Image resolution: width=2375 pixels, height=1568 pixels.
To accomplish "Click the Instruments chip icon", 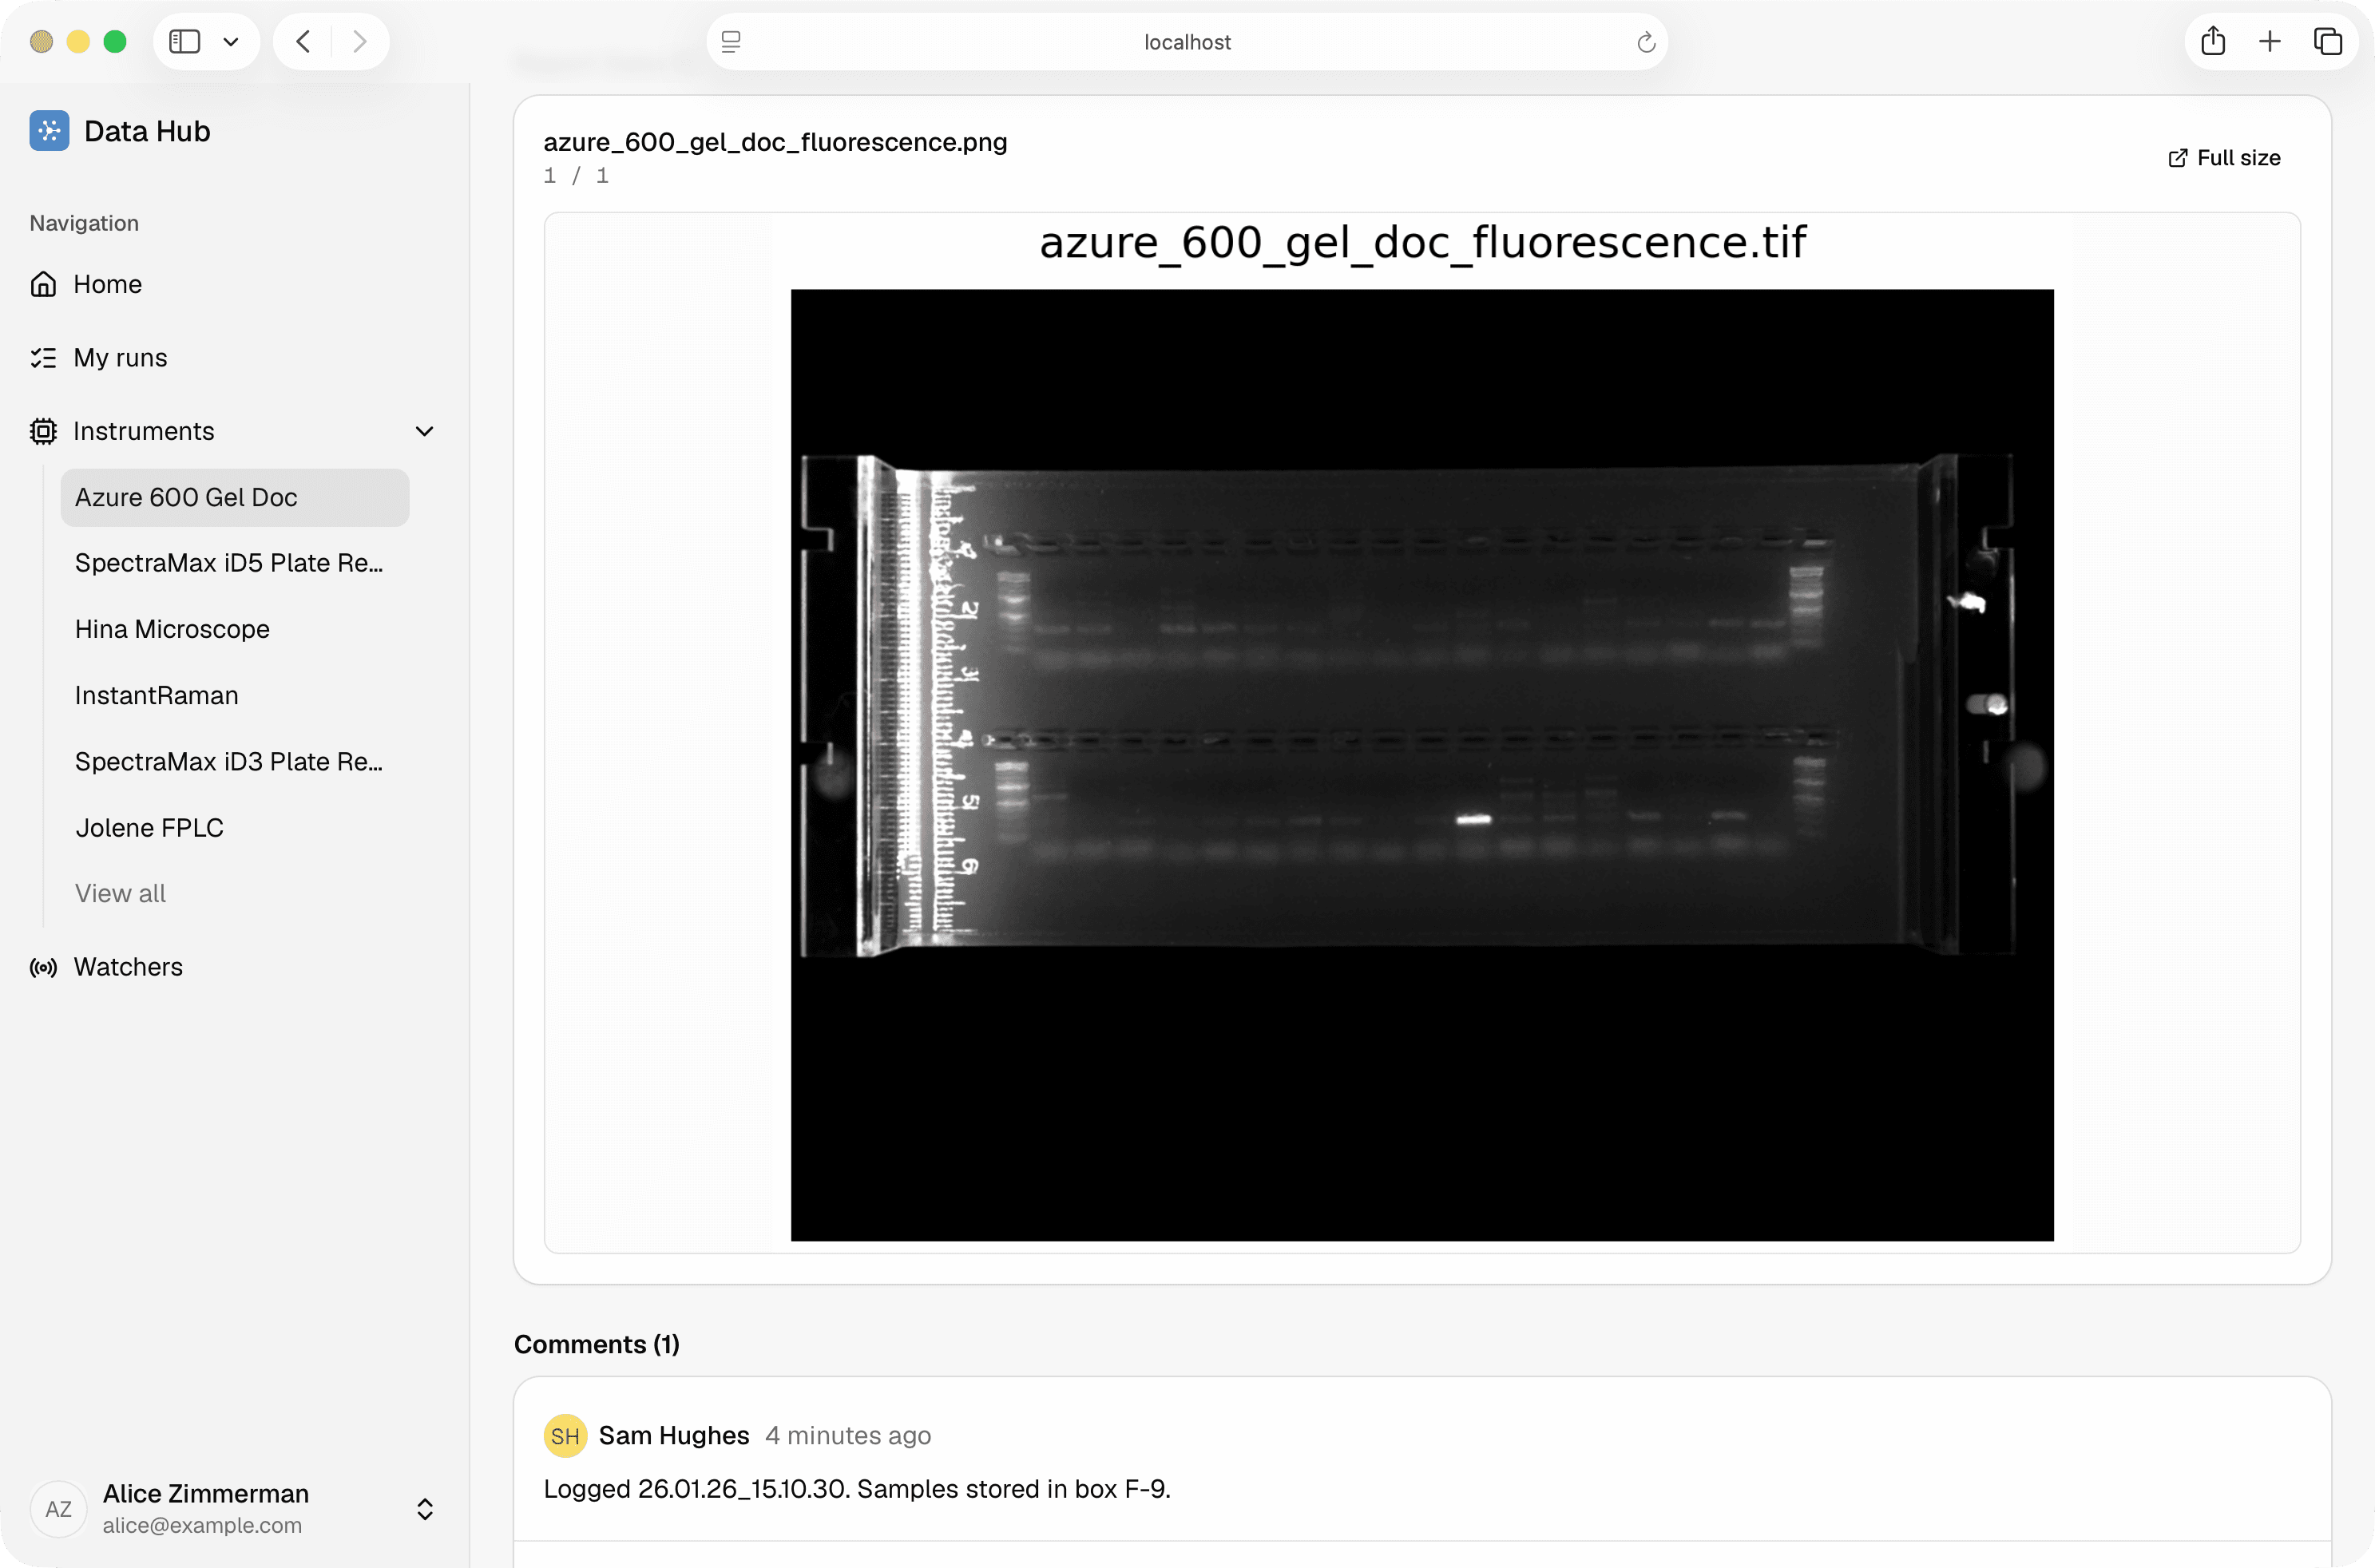I will pyautogui.click(x=43, y=431).
